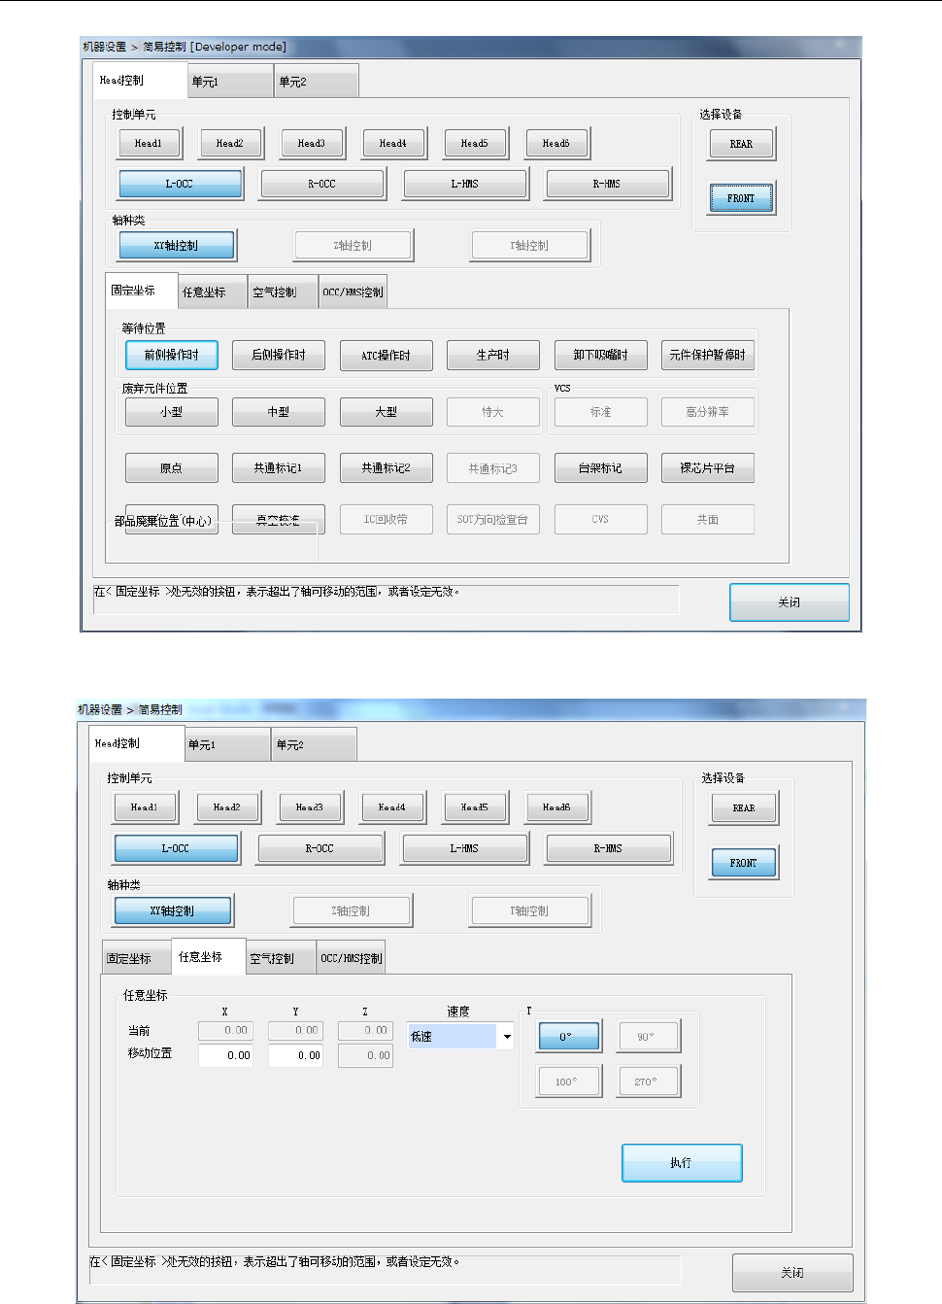Open 单元1 tab in the lower window
This screenshot has width=942, height=1304.
227,745
